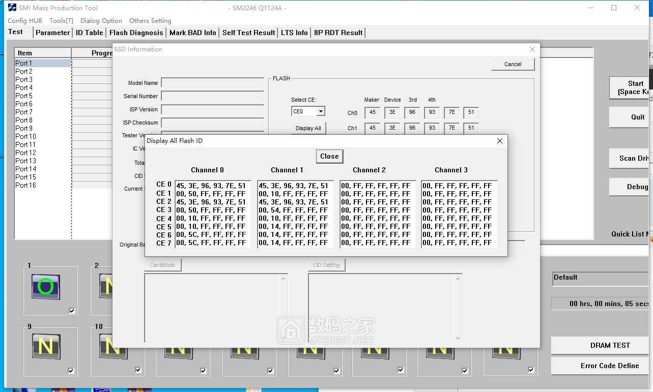The image size is (653, 392).
Task: Click the Display All button
Action: (x=308, y=128)
